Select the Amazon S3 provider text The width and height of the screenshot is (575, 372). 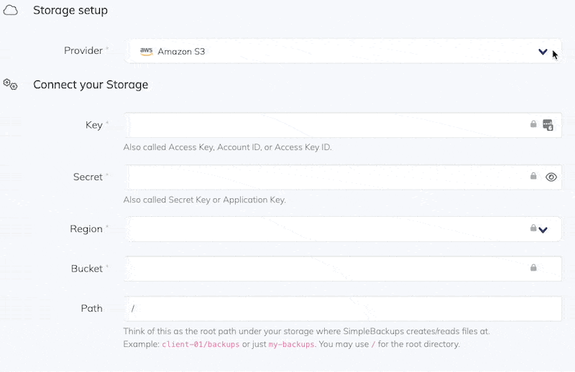click(181, 52)
